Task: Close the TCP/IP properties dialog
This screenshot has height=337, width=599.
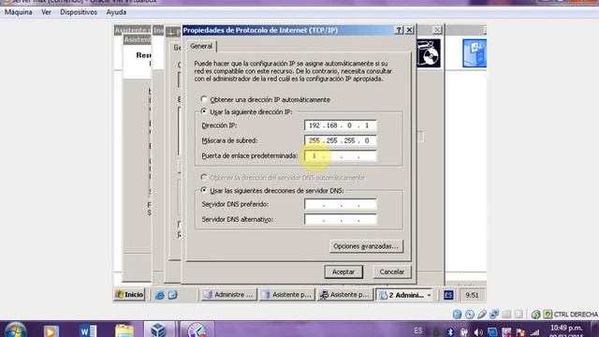Action: pyautogui.click(x=410, y=30)
